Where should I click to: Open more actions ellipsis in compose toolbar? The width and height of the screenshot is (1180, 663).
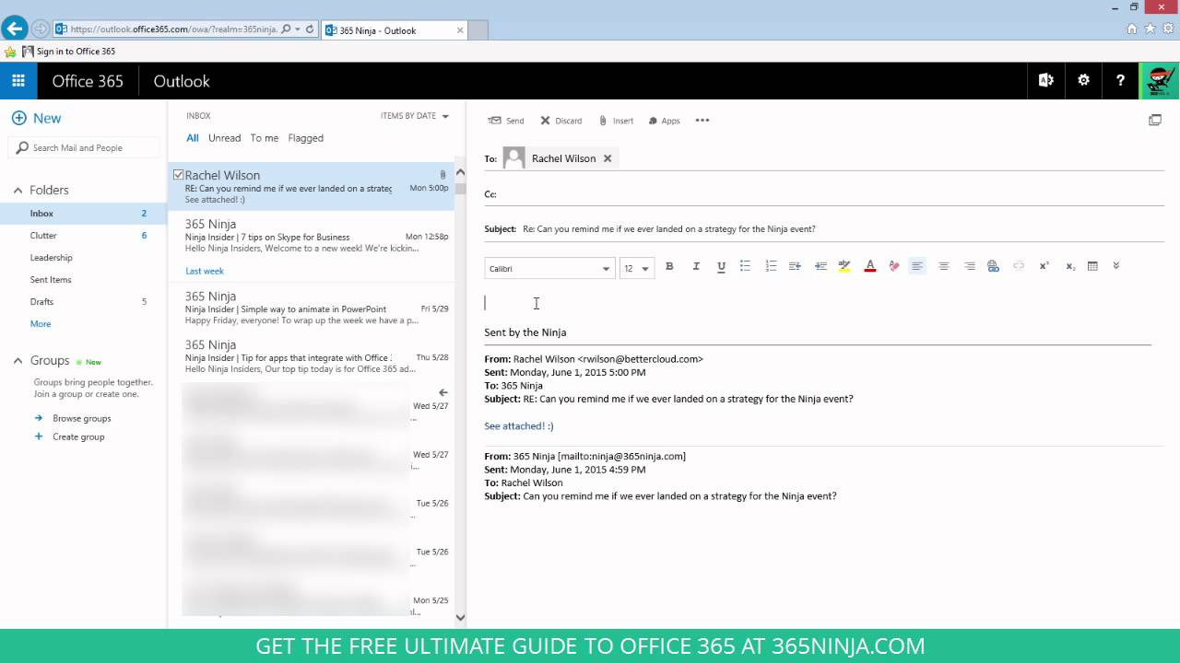(x=702, y=120)
